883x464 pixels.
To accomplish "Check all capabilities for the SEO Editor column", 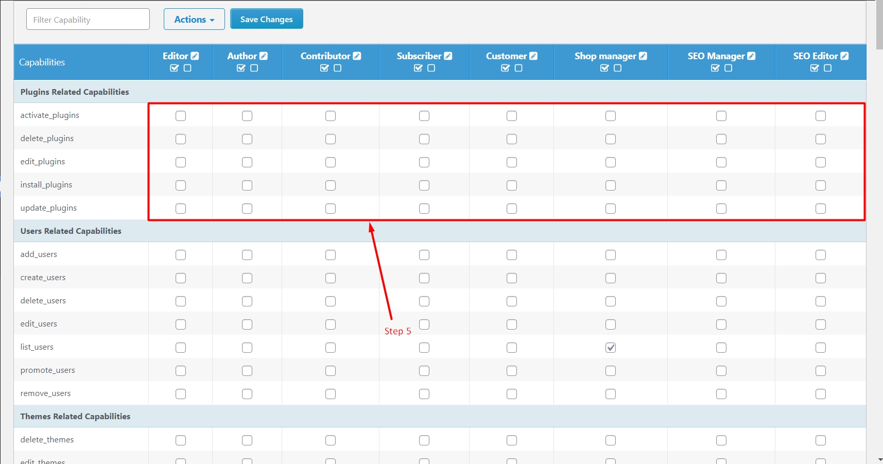I will (815, 68).
